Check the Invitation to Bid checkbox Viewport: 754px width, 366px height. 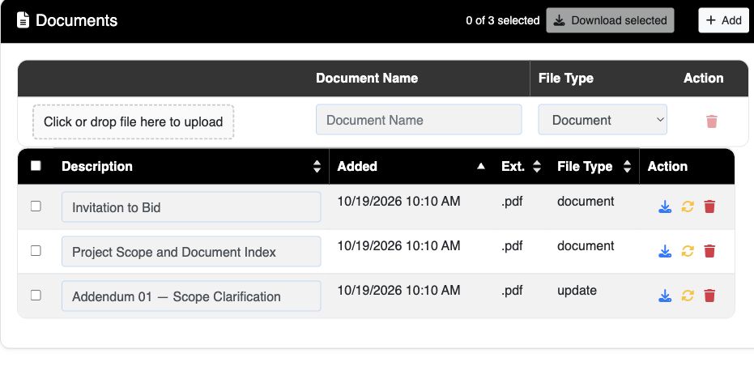36,206
